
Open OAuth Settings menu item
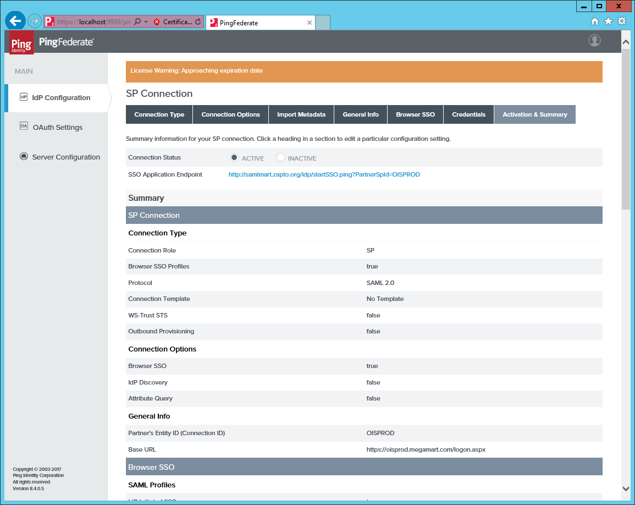point(57,127)
